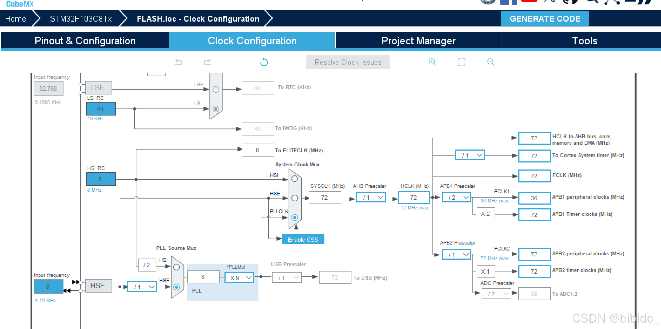The width and height of the screenshot is (661, 329).
Task: Click the HSE input frequency field
Action: (x=48, y=286)
